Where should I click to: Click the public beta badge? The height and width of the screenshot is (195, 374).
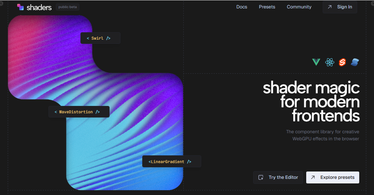[x=67, y=7]
